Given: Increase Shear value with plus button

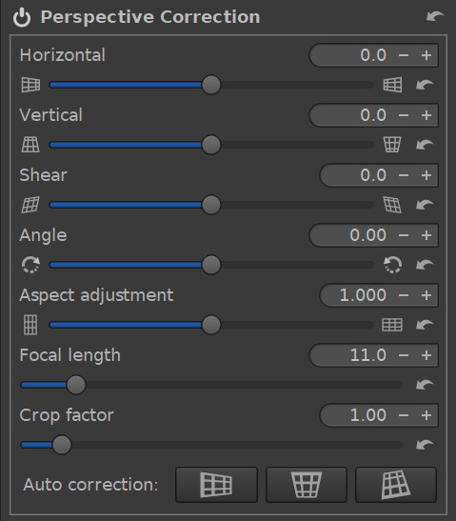Looking at the screenshot, I should (426, 175).
